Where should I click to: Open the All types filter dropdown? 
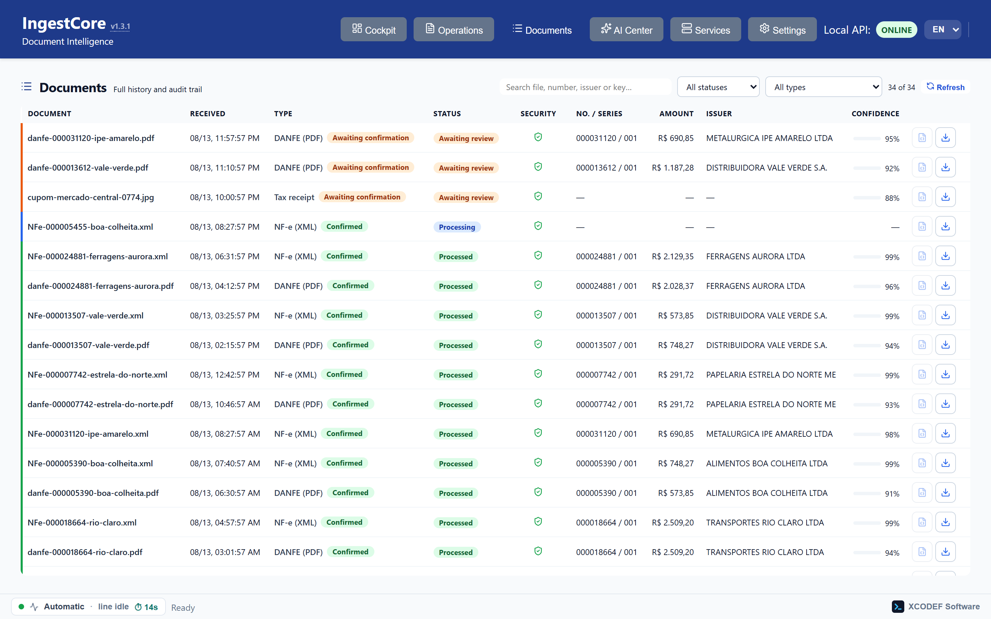[823, 87]
